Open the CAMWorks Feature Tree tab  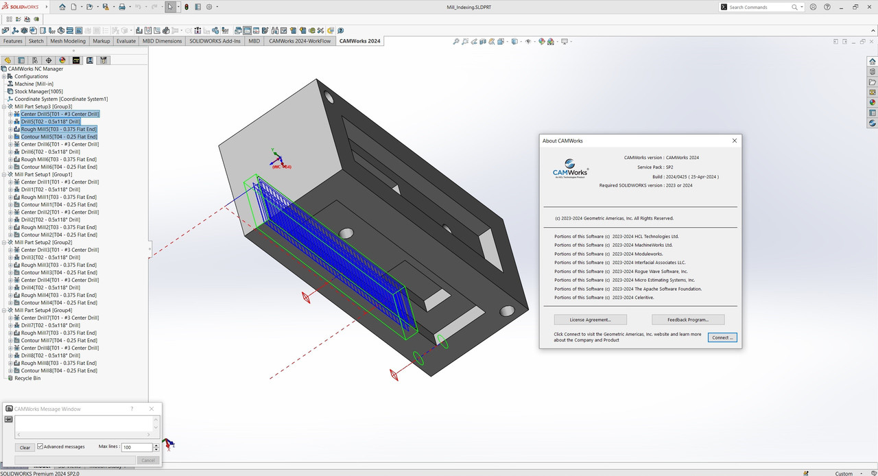pyautogui.click(x=76, y=60)
